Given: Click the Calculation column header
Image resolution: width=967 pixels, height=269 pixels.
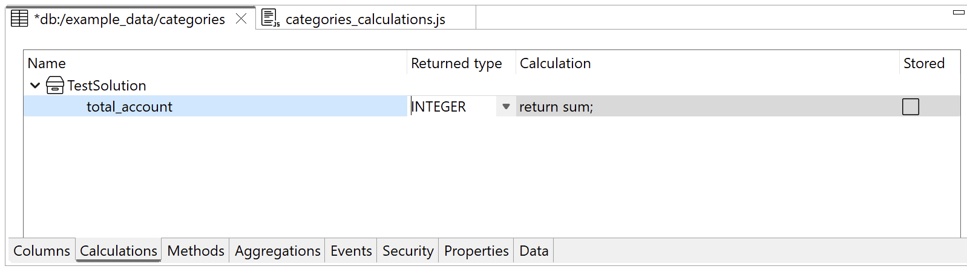Looking at the screenshot, I should (707, 63).
